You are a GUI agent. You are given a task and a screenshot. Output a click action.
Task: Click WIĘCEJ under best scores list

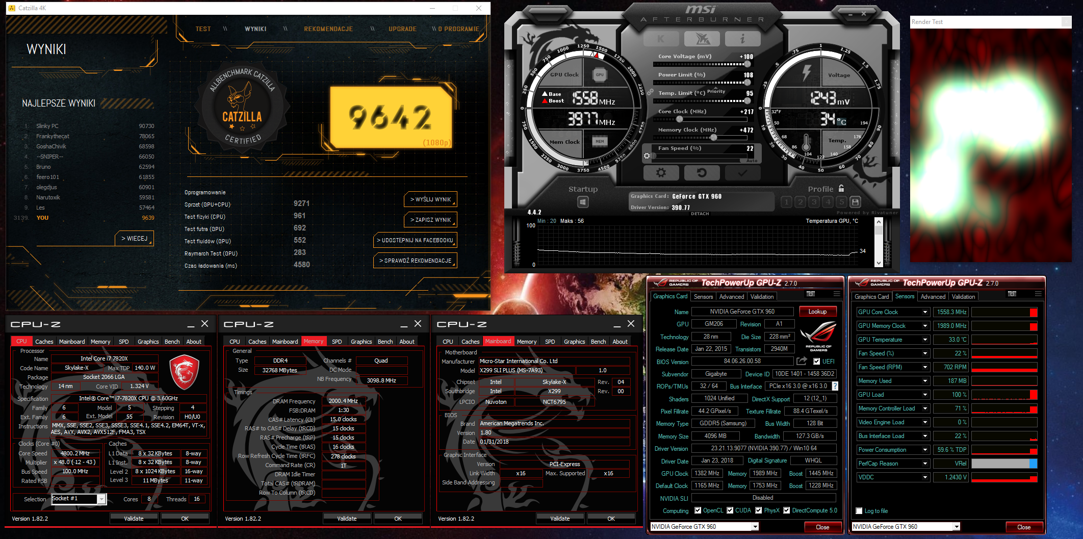(134, 239)
